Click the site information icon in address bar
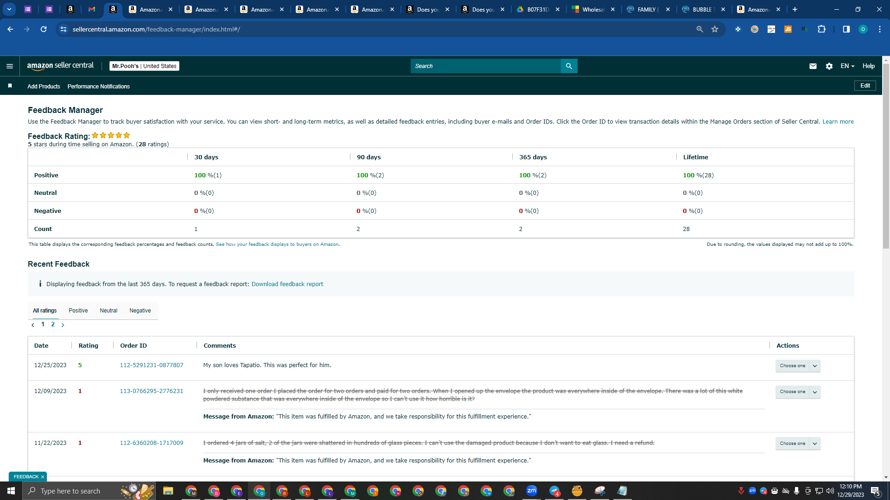Screen dimensions: 890x500 coord(64,29)
